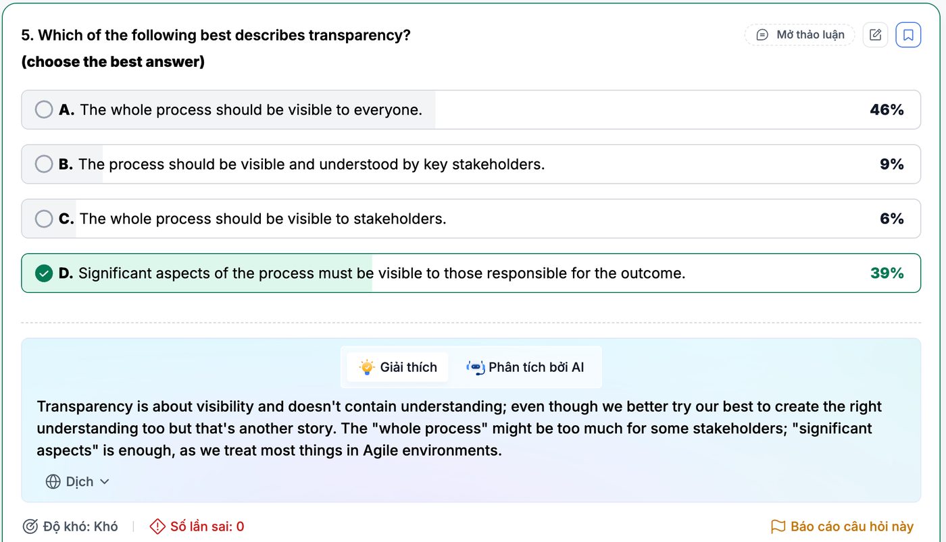This screenshot has height=542, width=946.
Task: Click the 39% result for option D
Action: pos(887,273)
